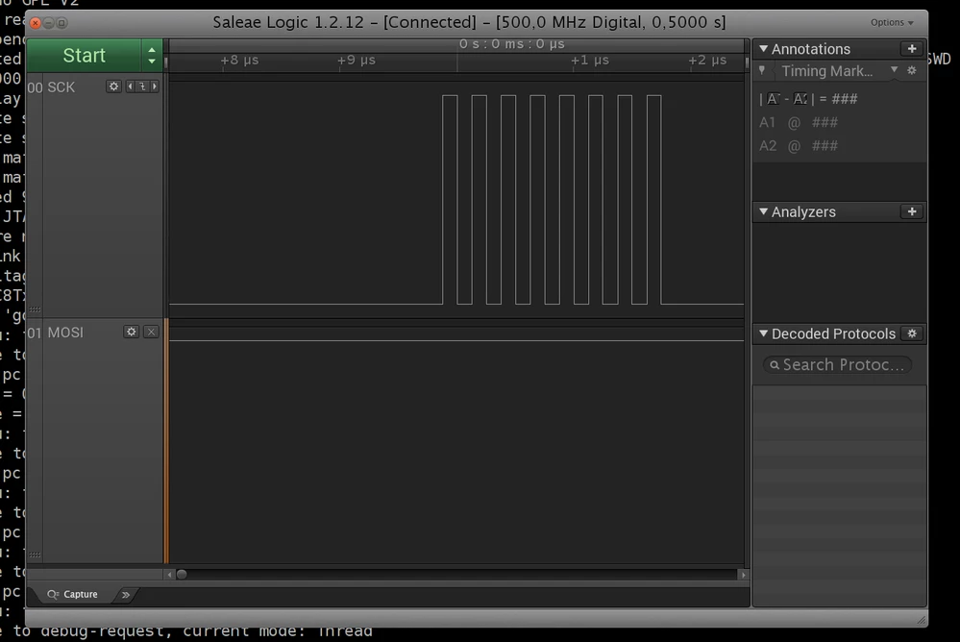The image size is (960, 642).
Task: Open capture settings arrows beside Start
Action: [x=152, y=56]
